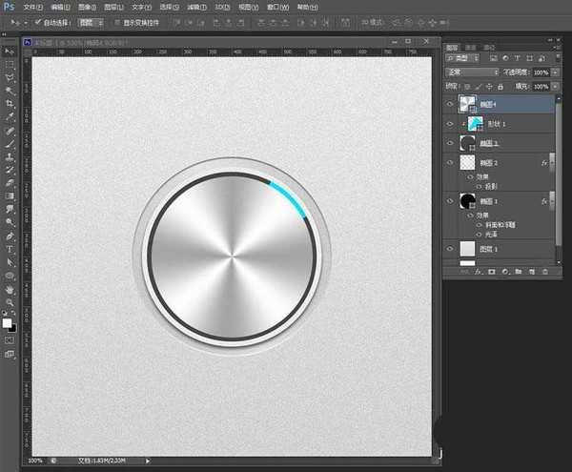Viewport: 572px width, 472px height.
Task: Click the delete layer trash icon
Action: click(544, 272)
